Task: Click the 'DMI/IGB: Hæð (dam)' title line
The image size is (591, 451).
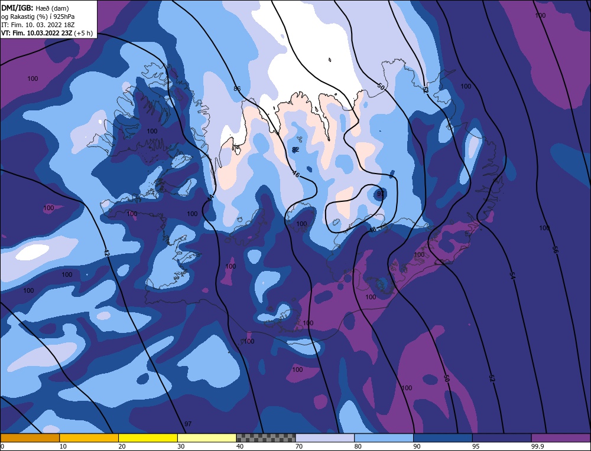Action: pyautogui.click(x=35, y=8)
